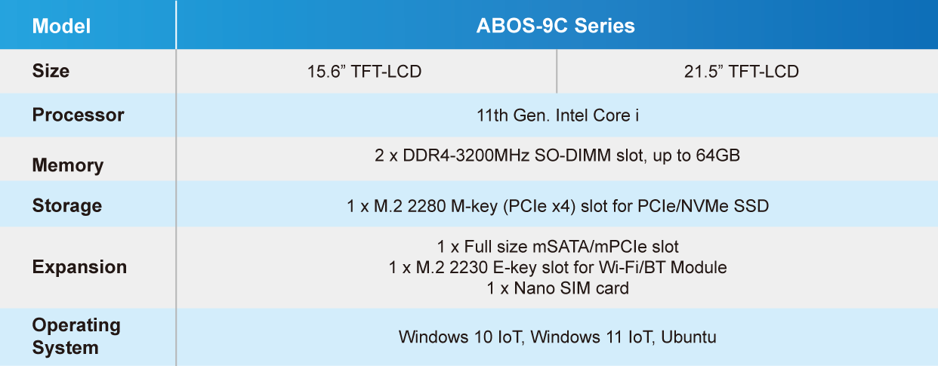Click the Processor row label
This screenshot has height=366, width=938.
78,115
